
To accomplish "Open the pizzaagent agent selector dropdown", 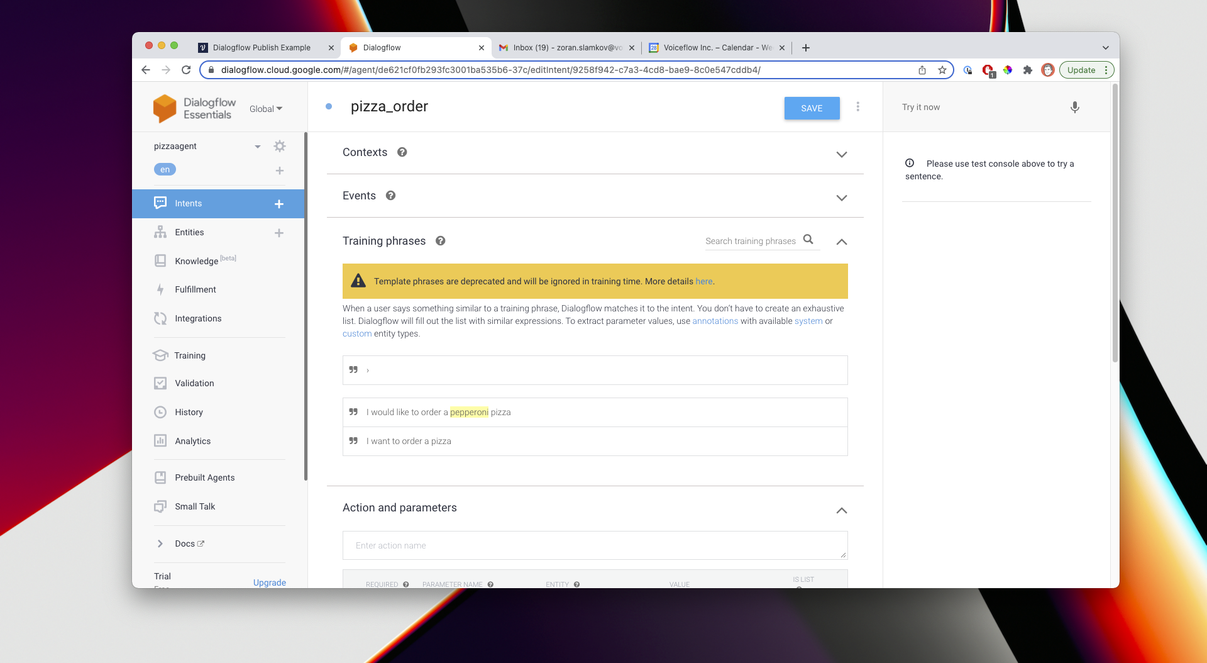I will (x=257, y=147).
